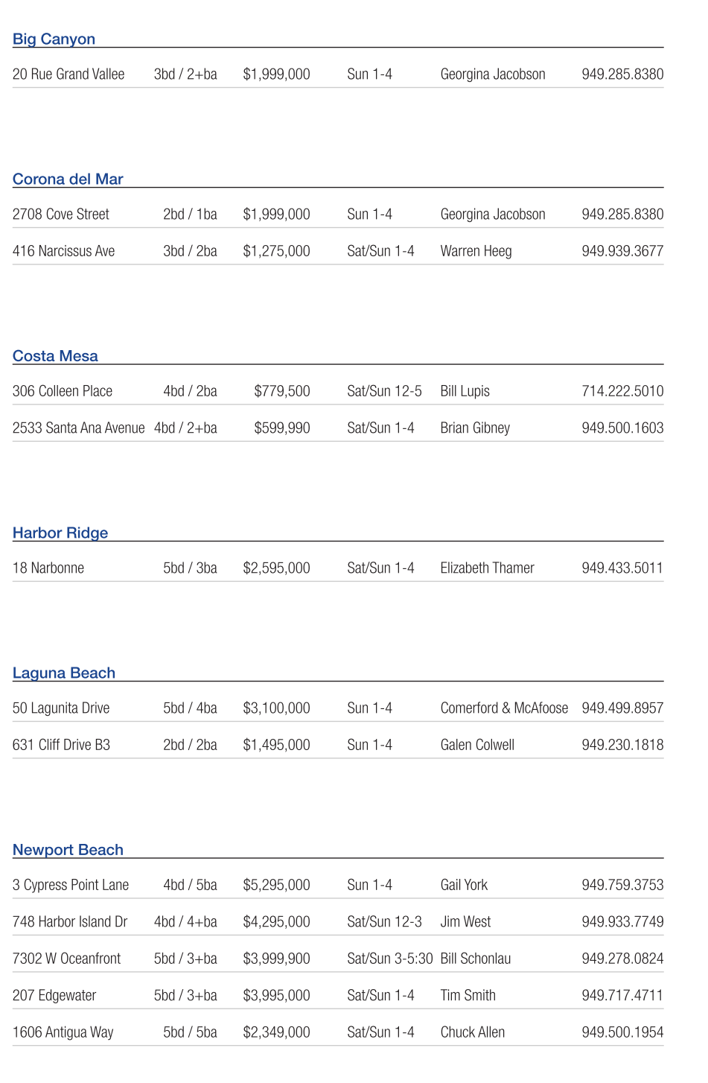Viewport: 708px width, 1083px height.
Task: Click the 20 Rue Grand Vallee address
Action: pos(68,74)
